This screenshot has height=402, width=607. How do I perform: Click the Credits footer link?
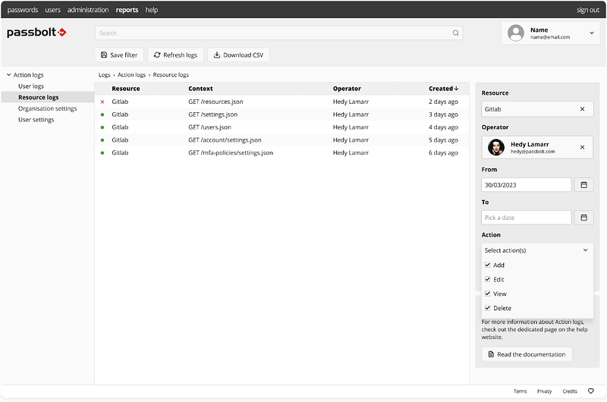tap(570, 391)
